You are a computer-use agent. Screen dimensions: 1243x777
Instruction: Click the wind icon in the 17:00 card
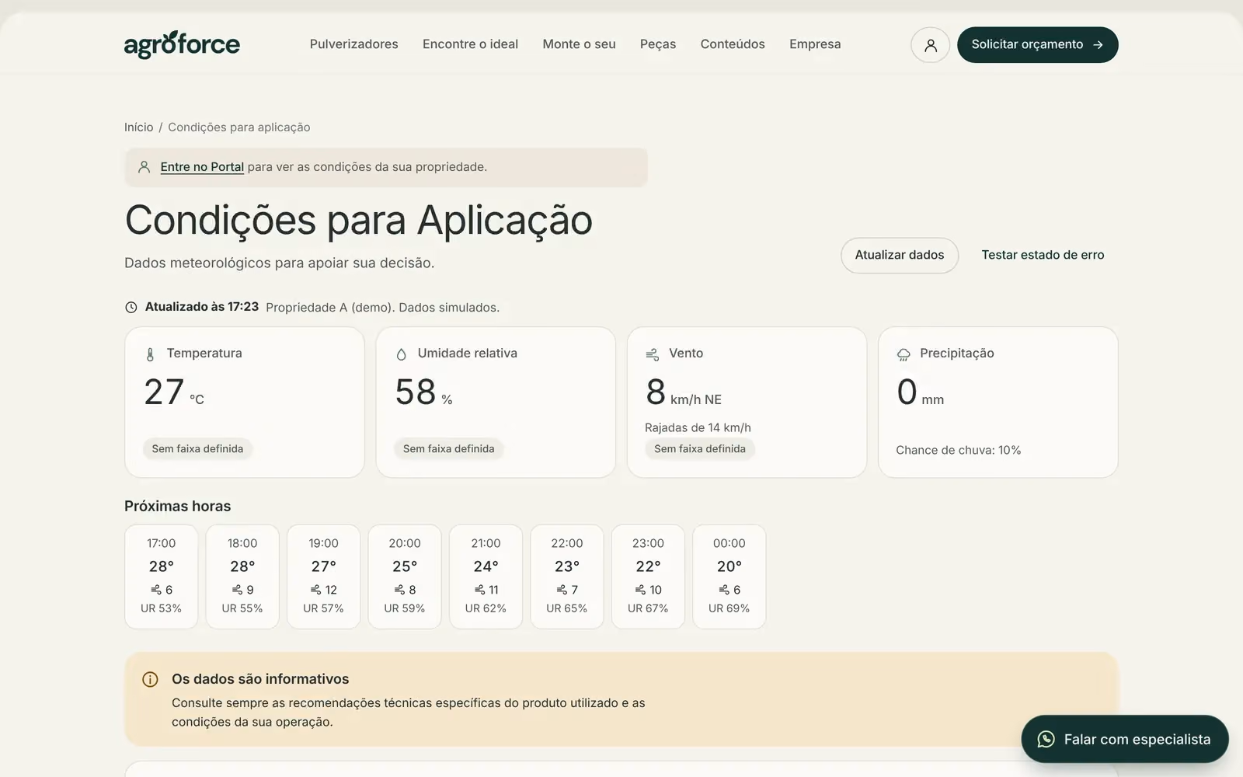pyautogui.click(x=156, y=590)
